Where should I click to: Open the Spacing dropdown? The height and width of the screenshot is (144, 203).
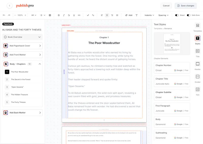point(163,15)
